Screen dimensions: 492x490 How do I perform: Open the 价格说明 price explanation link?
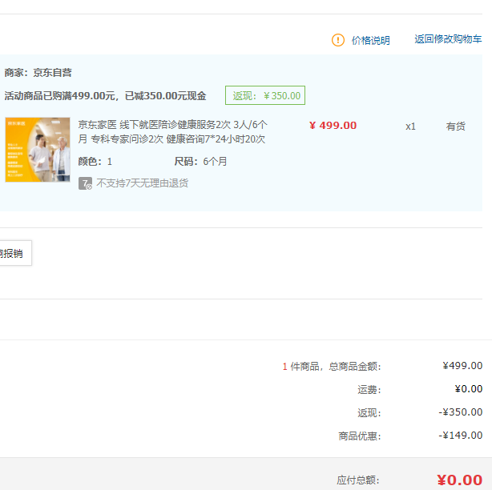pyautogui.click(x=370, y=41)
